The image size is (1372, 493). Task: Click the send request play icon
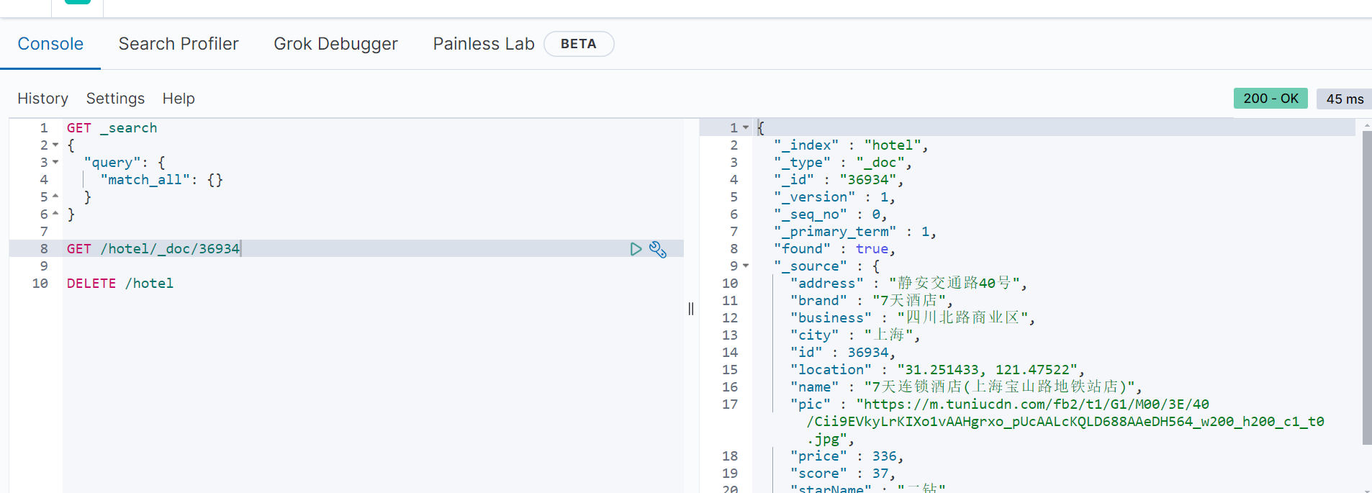(x=636, y=249)
